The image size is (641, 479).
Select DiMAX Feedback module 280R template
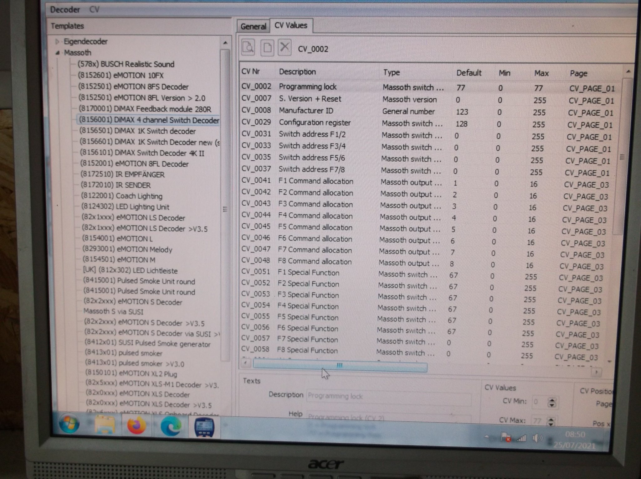coord(145,109)
